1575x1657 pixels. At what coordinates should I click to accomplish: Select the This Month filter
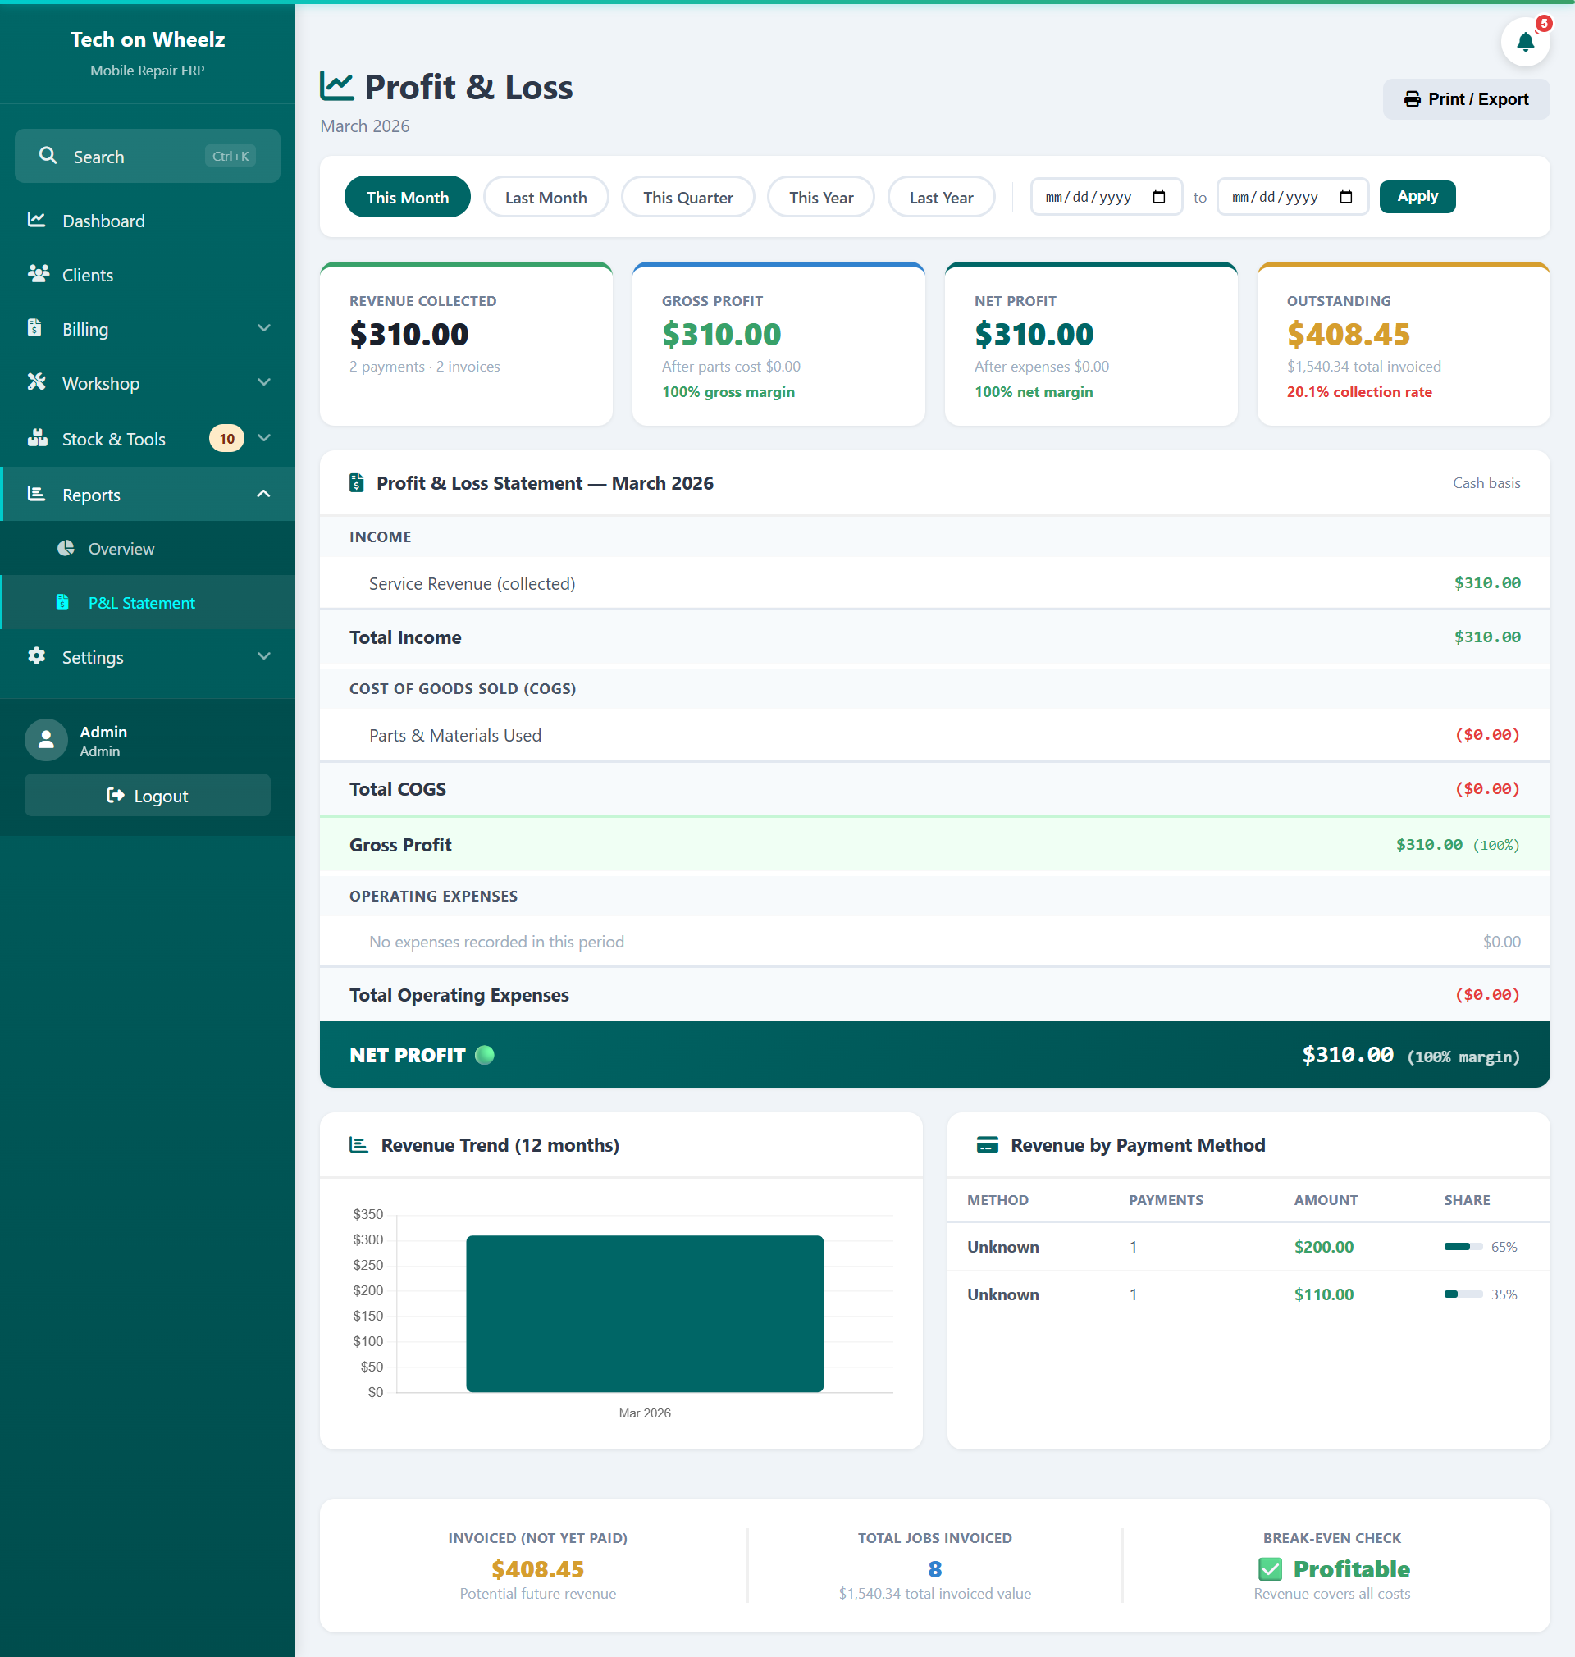coord(407,196)
